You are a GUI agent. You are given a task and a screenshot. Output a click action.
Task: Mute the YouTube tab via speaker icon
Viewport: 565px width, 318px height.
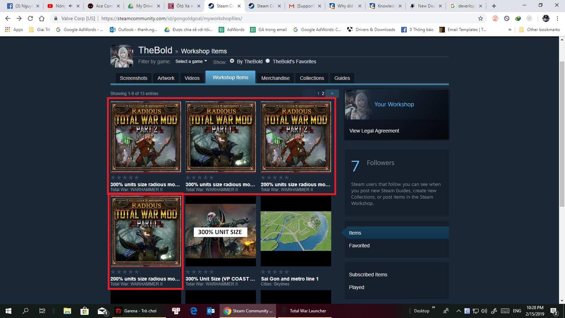pos(70,6)
